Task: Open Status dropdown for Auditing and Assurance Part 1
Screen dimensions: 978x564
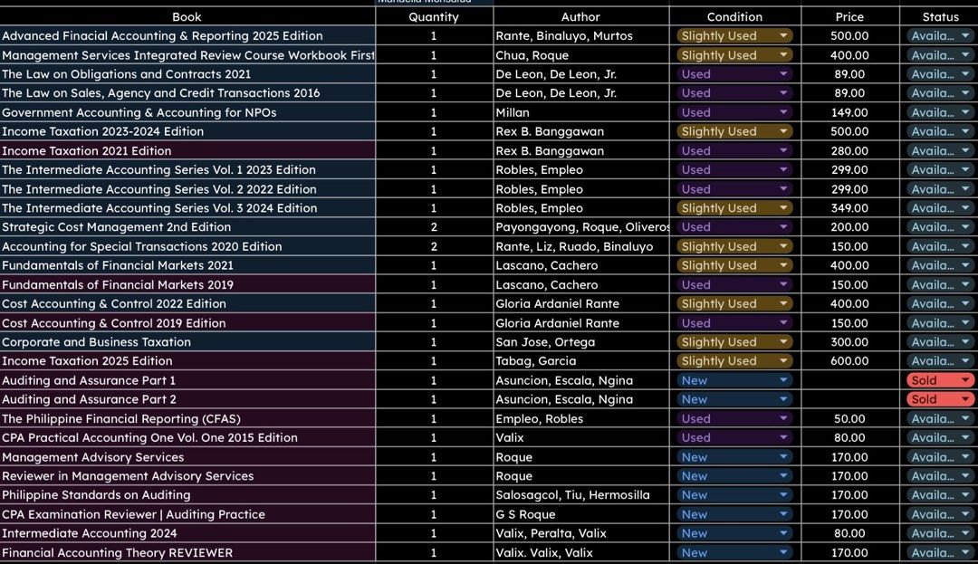Action: point(940,380)
